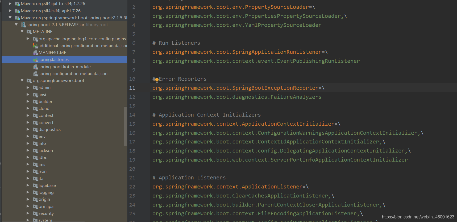
Task: Expand the jta package
Action: 28,178
